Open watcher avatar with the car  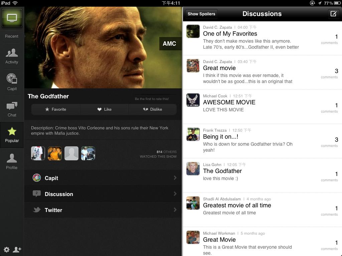[88, 153]
